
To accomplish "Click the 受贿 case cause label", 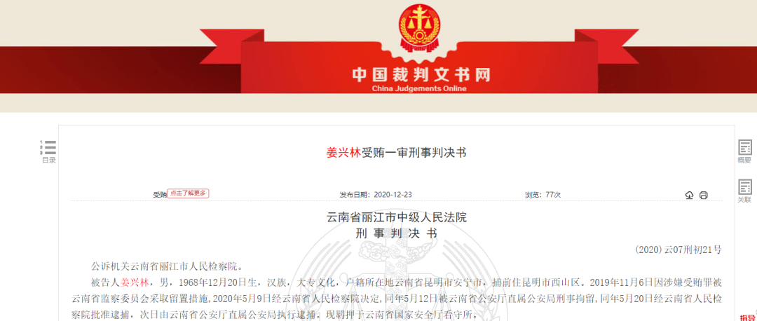I will click(x=160, y=195).
